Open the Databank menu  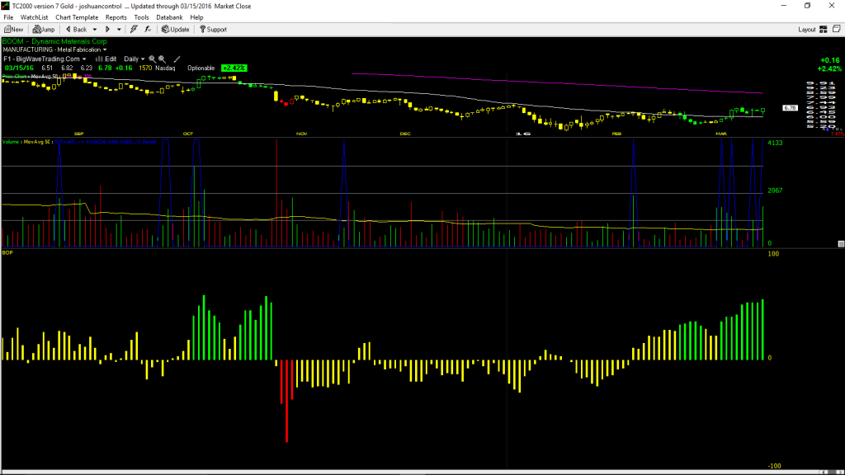point(169,17)
